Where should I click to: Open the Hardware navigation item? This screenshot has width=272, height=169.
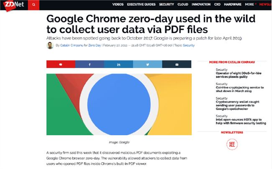point(233,5)
